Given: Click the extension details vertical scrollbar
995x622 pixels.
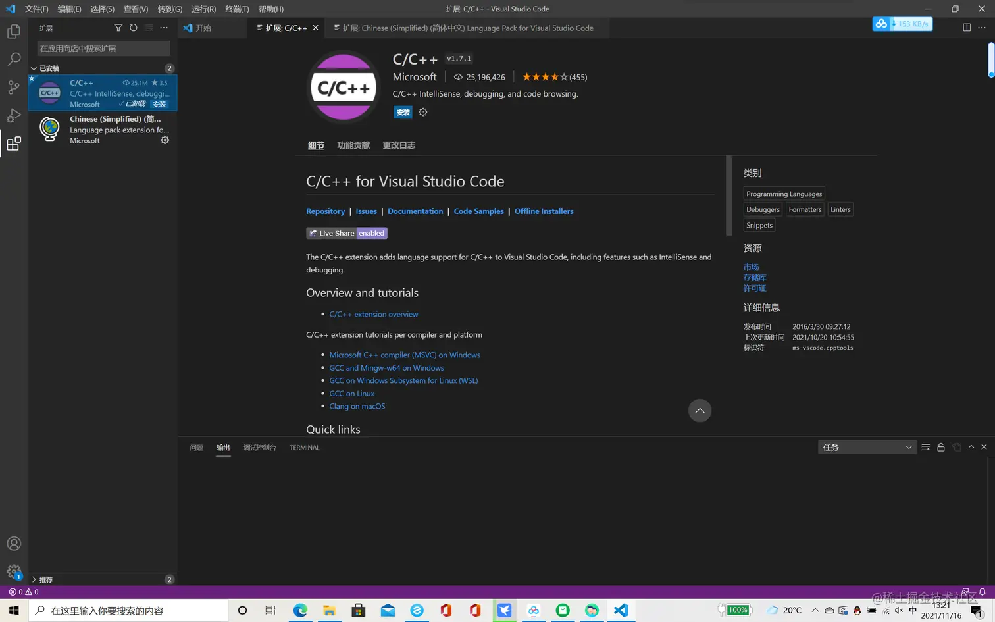Looking at the screenshot, I should click(x=728, y=196).
